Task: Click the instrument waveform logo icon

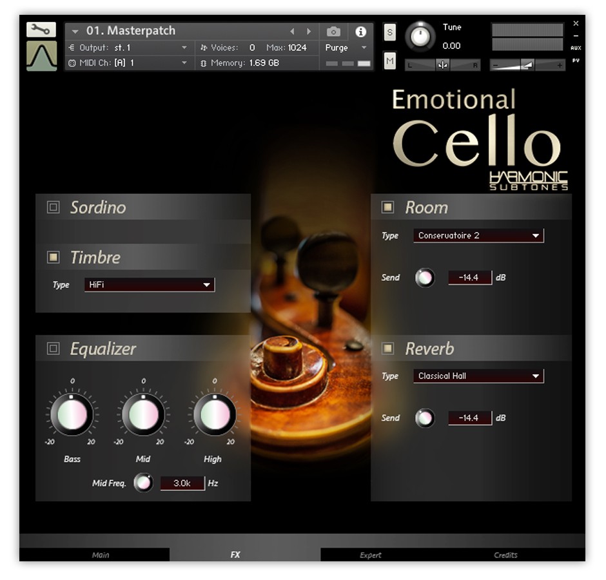Action: click(41, 57)
